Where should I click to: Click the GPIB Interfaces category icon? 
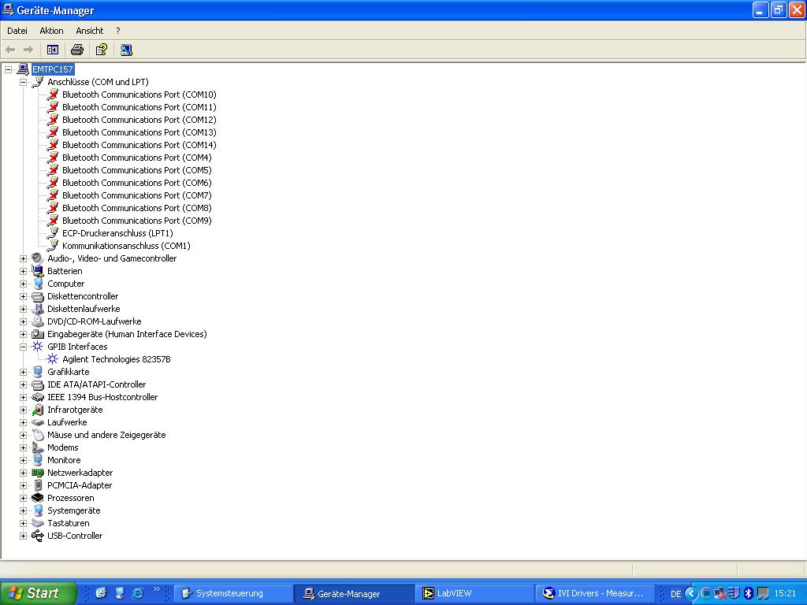38,347
